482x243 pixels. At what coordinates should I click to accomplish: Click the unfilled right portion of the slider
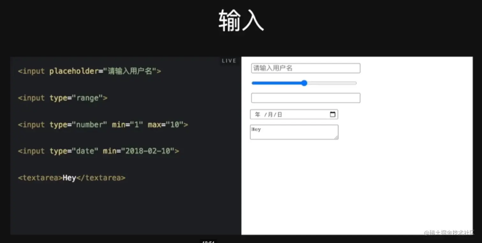point(332,83)
